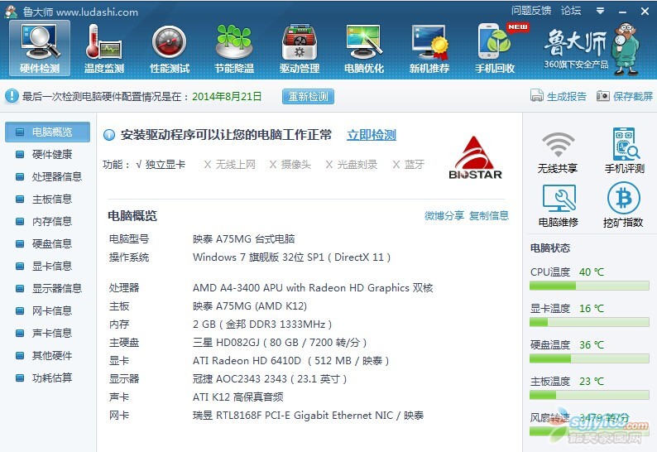Click the blue info icon beside driver notice
657x452 pixels.
pos(109,135)
